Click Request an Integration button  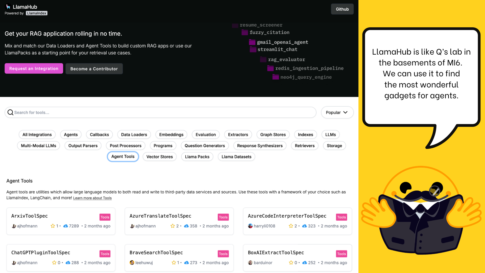point(34,69)
